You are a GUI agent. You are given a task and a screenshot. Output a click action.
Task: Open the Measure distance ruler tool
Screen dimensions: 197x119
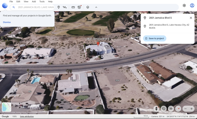(x=73, y=7)
